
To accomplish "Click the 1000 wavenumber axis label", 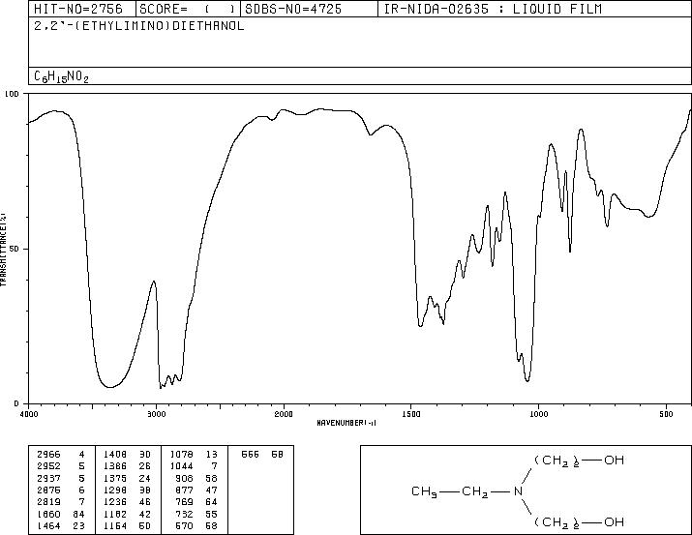I will 538,414.
